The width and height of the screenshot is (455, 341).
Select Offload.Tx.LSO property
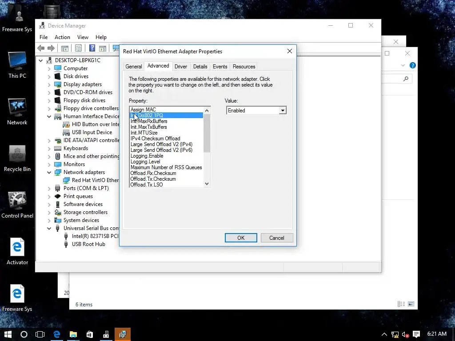tap(147, 185)
